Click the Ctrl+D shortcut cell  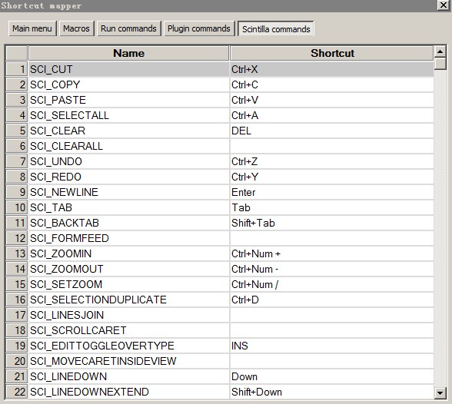pyautogui.click(x=331, y=300)
